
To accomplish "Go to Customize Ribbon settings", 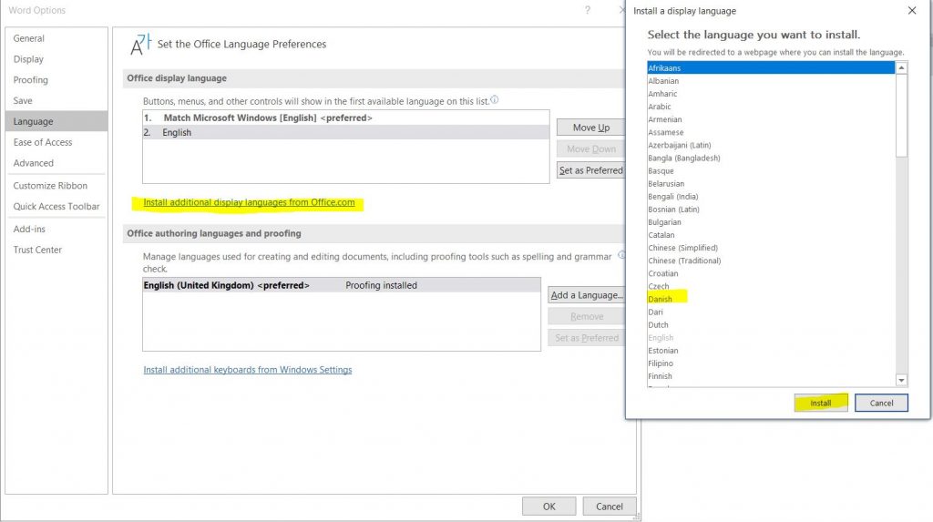I will pos(50,186).
